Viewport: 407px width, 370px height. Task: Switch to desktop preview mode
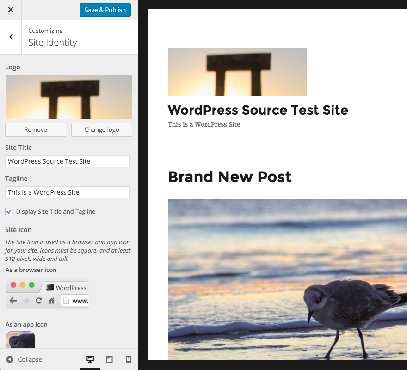(x=90, y=359)
